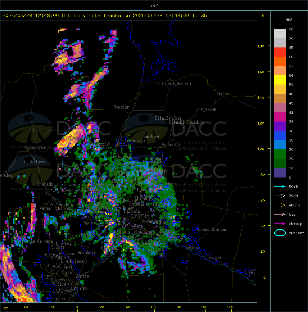Select the gray 65-70 dBZ legend swatch
The width and height of the screenshot is (308, 312).
pos(280,43)
